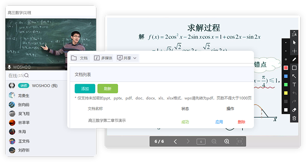306x162 pixels.
Task: Choose the text tool T
Action: tap(294, 85)
